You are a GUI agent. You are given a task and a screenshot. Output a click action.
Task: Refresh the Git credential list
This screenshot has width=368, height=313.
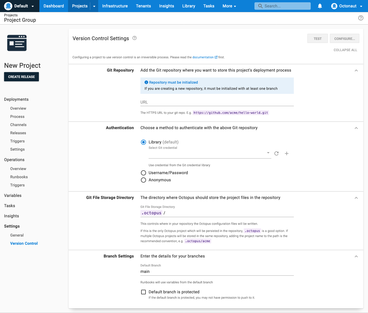pos(276,153)
